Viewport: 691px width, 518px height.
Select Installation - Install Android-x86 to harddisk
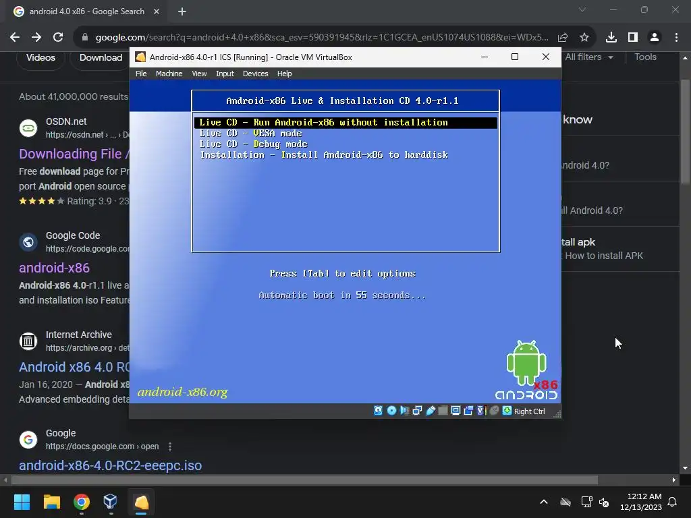pos(324,154)
